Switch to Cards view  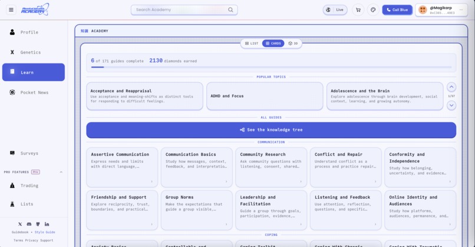pos(273,44)
